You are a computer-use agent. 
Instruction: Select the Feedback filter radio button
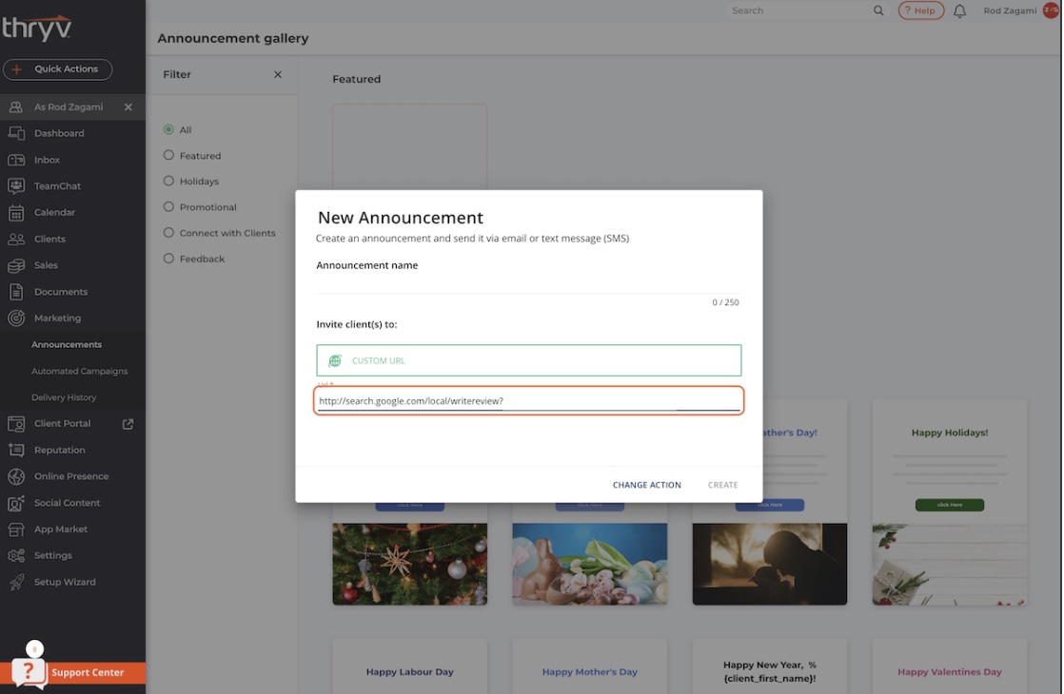[x=169, y=259]
